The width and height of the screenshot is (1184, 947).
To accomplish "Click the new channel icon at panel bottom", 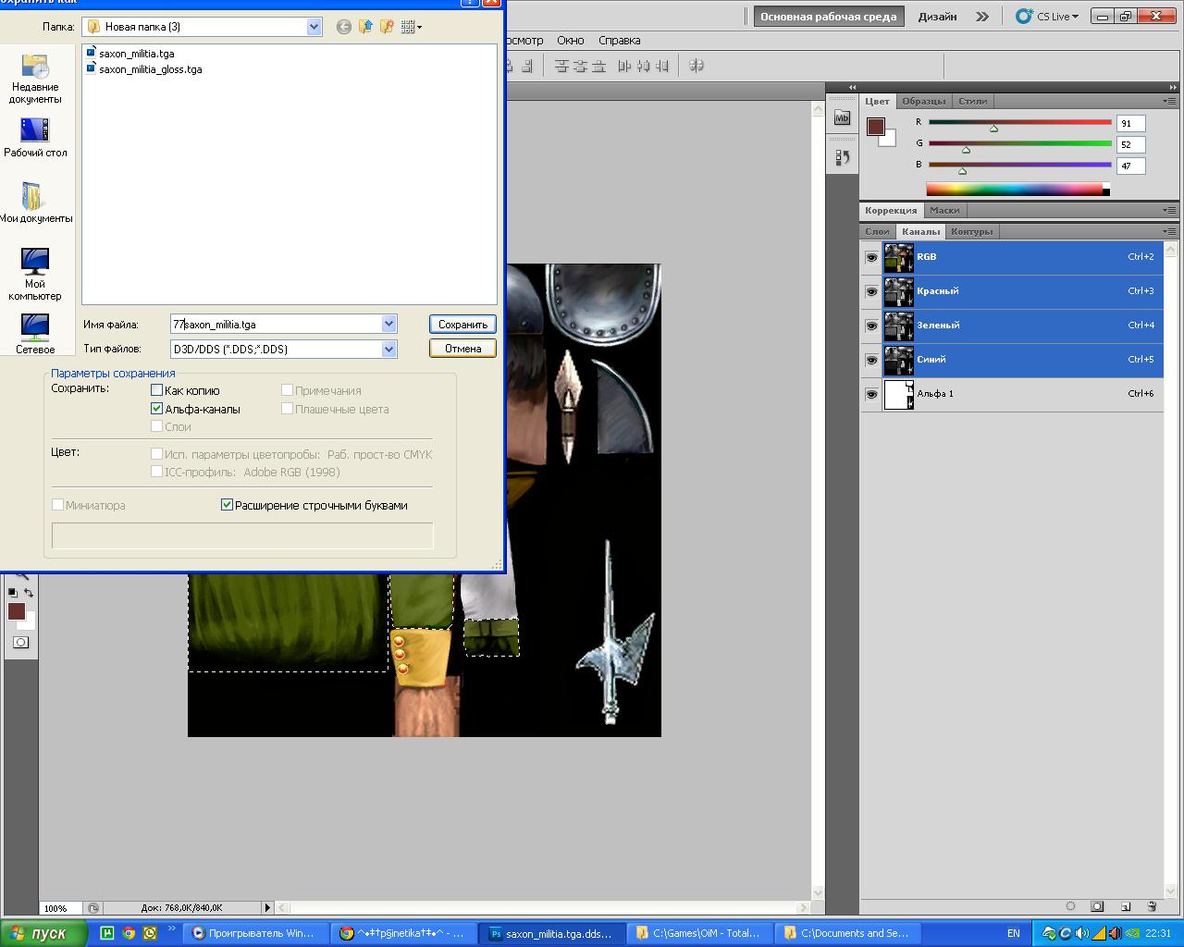I will 1126,906.
